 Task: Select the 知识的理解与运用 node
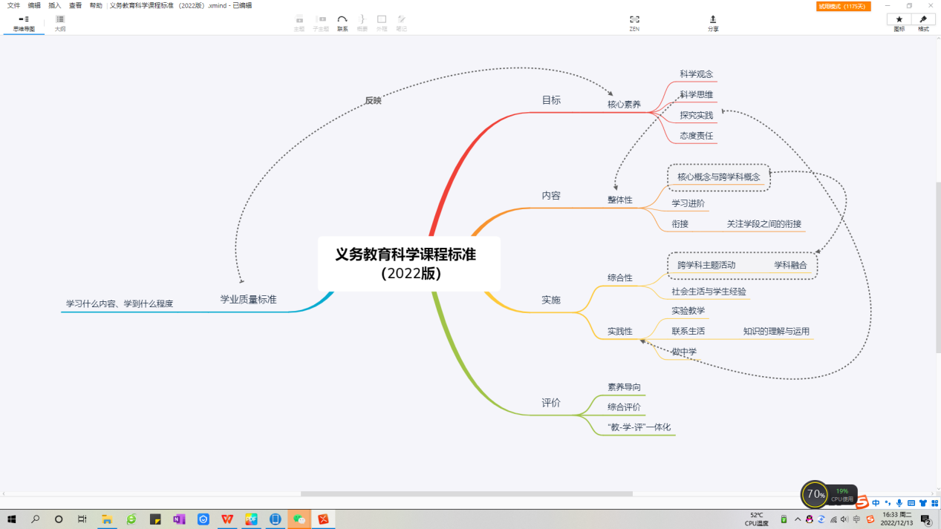click(x=777, y=332)
